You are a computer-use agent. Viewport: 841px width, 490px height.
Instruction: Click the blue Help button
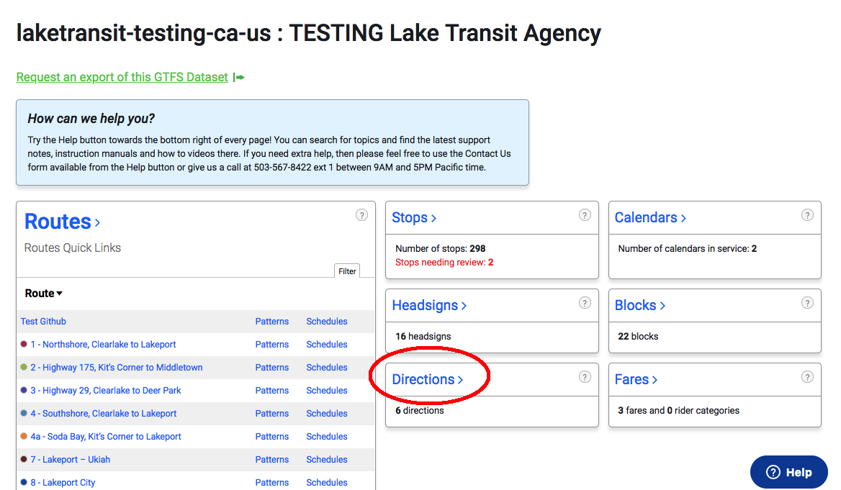[x=789, y=472]
